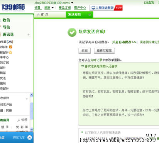Image resolution: width=159 pixels, height=143 pixels.
Task: Switch to the 首页 tab
Action: [50, 14]
